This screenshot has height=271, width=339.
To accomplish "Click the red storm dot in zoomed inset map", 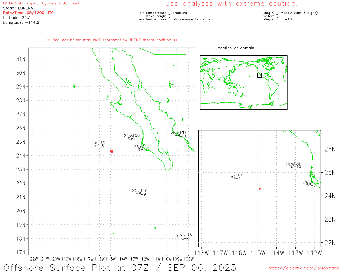I will coord(260,189).
